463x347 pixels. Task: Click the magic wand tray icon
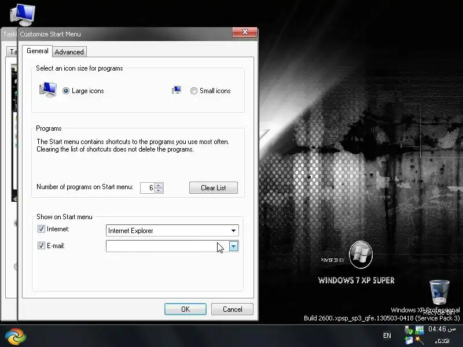click(419, 340)
